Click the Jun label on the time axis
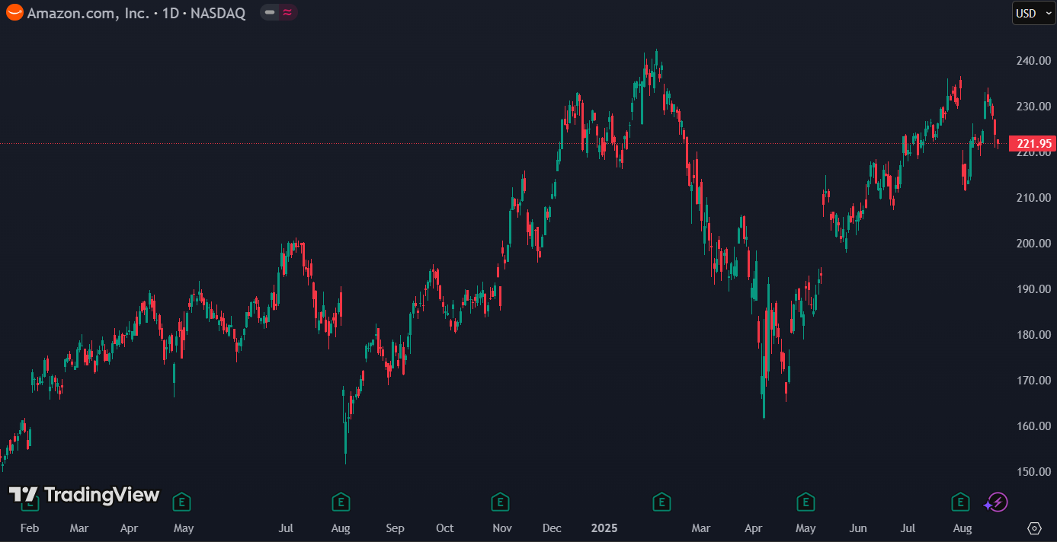This screenshot has width=1057, height=542. point(858,528)
